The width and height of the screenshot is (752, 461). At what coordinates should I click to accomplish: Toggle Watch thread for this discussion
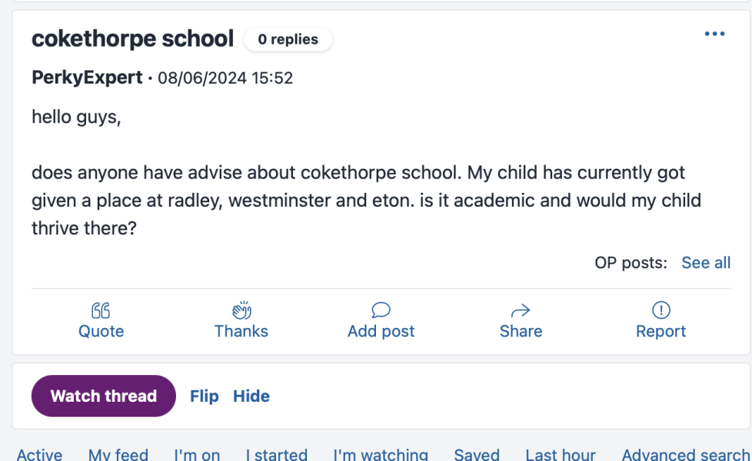[x=103, y=396]
